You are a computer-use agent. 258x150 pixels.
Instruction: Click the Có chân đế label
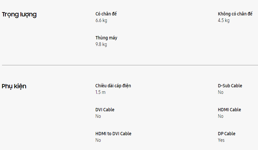106,14
